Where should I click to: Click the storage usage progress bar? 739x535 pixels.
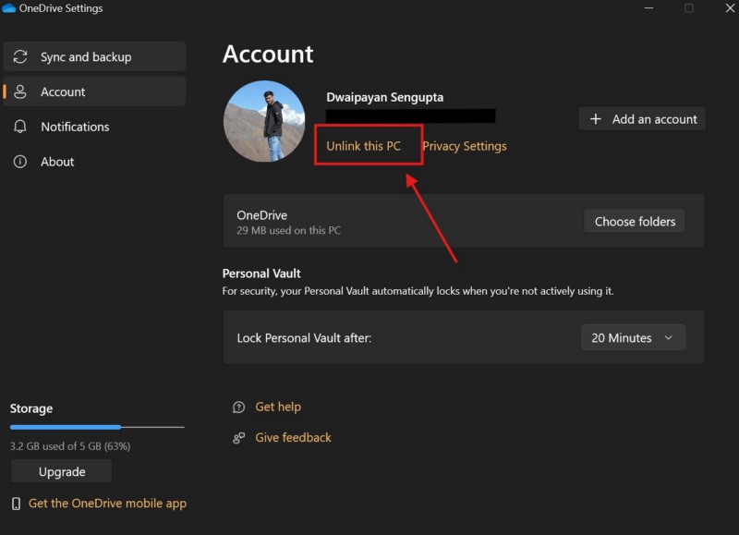97,427
